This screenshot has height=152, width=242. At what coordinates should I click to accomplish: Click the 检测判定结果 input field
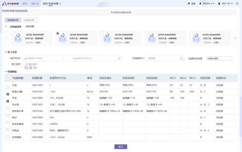pos(219,59)
